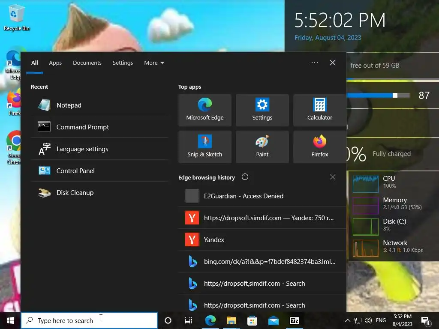Click the ENG language indicator
The height and width of the screenshot is (329, 439).
[381, 320]
